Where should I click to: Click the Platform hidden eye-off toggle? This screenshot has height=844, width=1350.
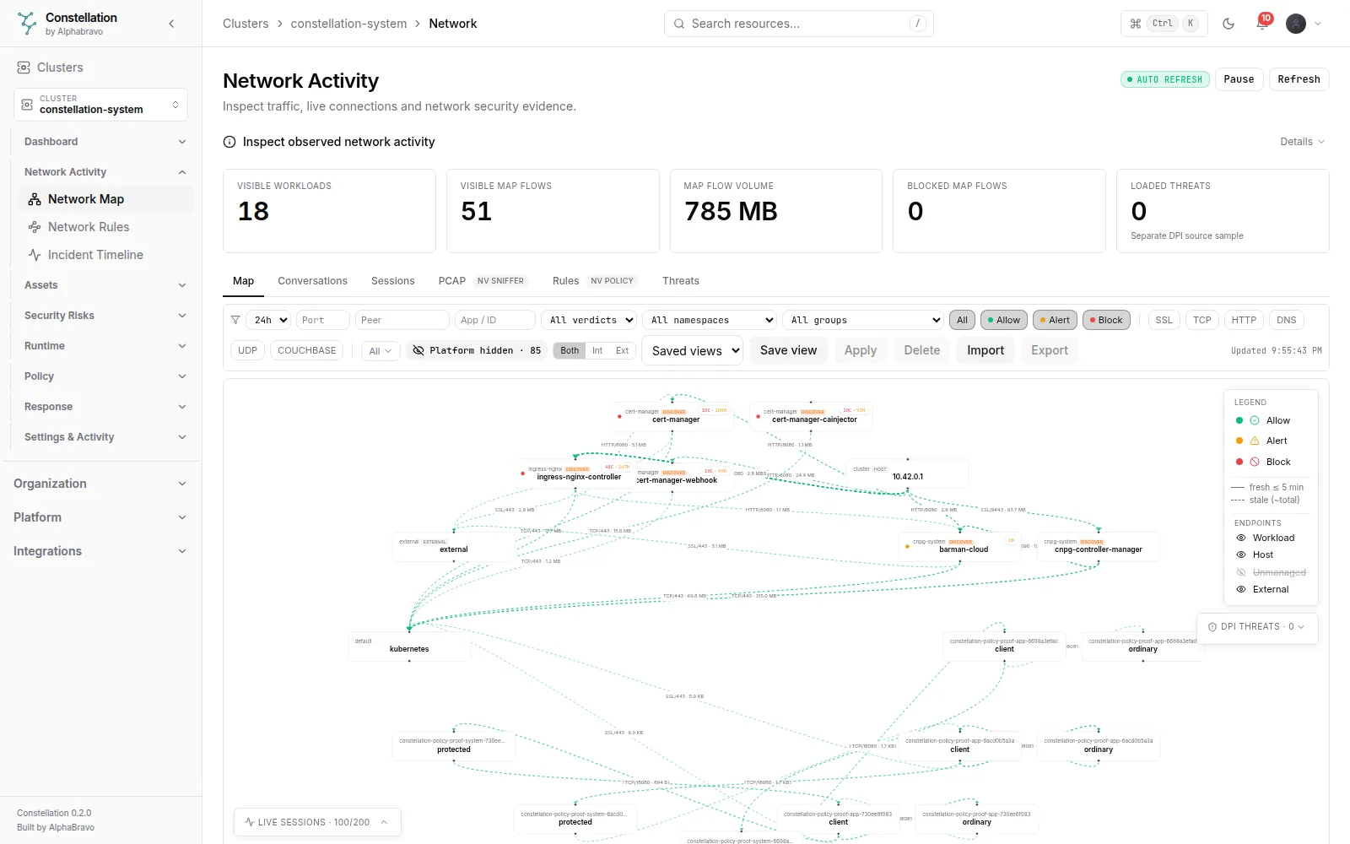(x=477, y=350)
